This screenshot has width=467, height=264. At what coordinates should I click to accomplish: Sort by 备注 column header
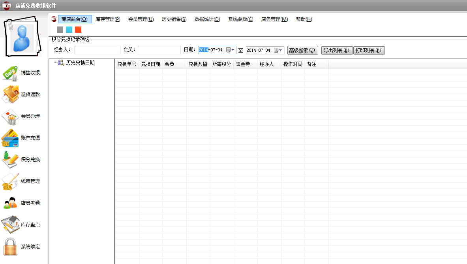coord(317,64)
